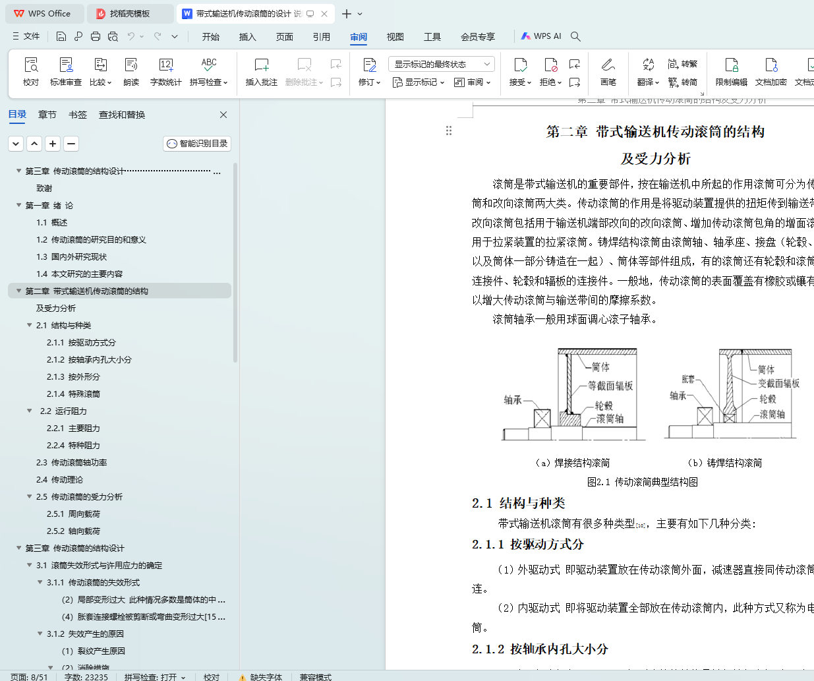814x681 pixels.
Task: Toggle 修订 track changes
Action: pyautogui.click(x=370, y=71)
